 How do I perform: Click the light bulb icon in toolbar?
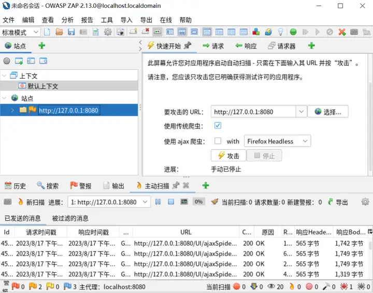281,32
